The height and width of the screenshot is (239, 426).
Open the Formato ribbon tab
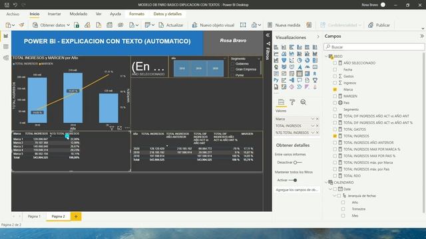click(136, 14)
